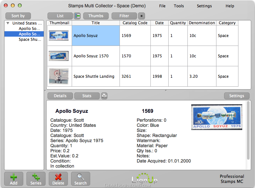Click the large stamp image in the details pane
255x188 pixels.
tap(217, 117)
